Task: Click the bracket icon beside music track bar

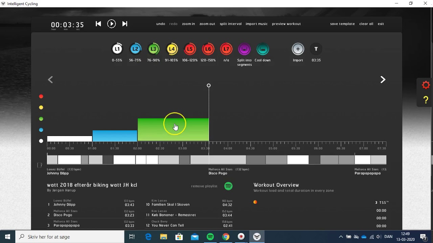Action: click(x=40, y=165)
